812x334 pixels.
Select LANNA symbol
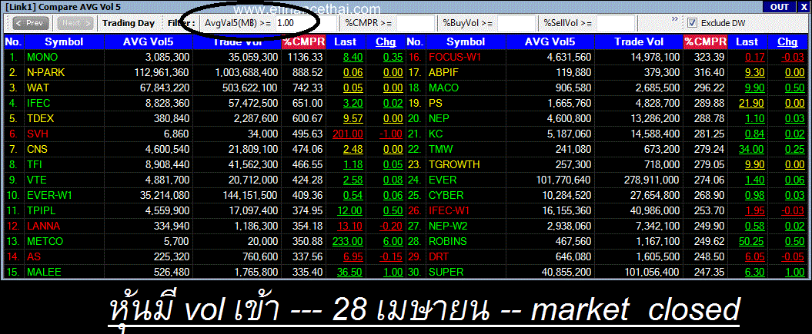[x=44, y=226]
